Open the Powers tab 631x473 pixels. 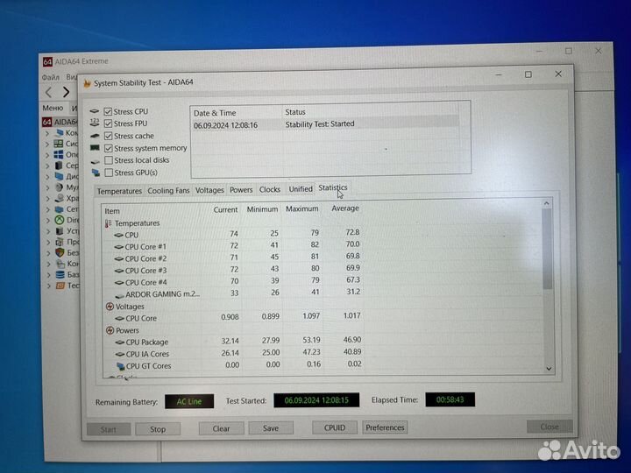[x=241, y=190]
